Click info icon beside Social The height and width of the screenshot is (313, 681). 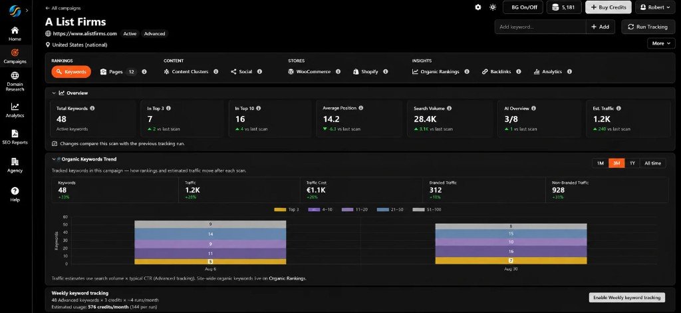(260, 72)
